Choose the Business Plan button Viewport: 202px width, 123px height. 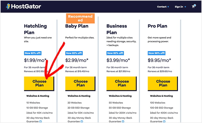[122, 83]
